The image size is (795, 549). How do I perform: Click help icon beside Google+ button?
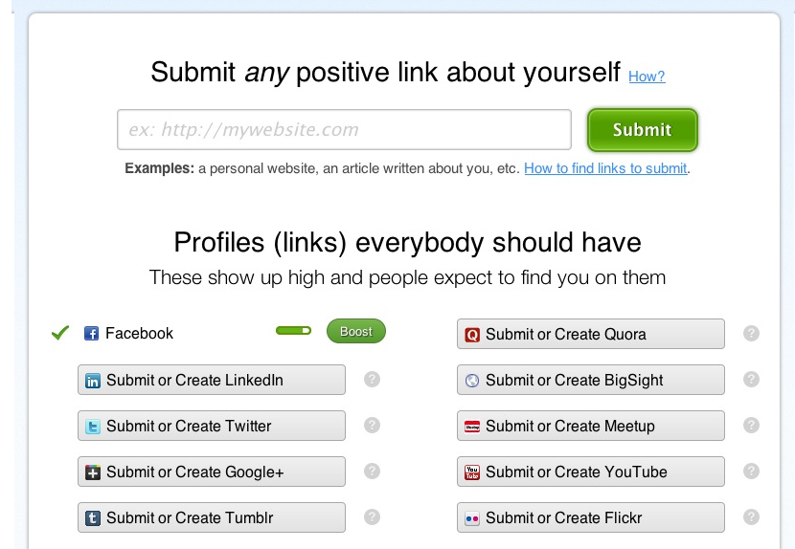coord(373,472)
